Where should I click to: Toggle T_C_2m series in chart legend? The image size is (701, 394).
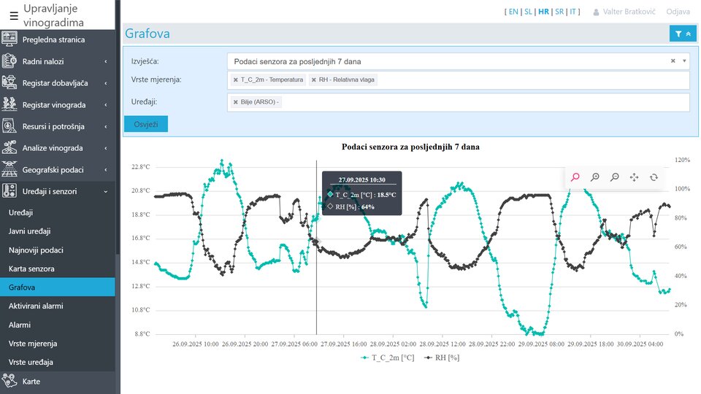(x=388, y=358)
